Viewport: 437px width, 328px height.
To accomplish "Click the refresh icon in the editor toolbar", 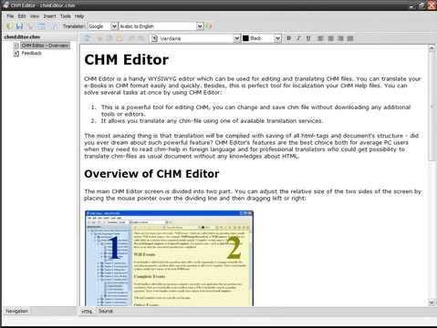I will [x=87, y=38].
